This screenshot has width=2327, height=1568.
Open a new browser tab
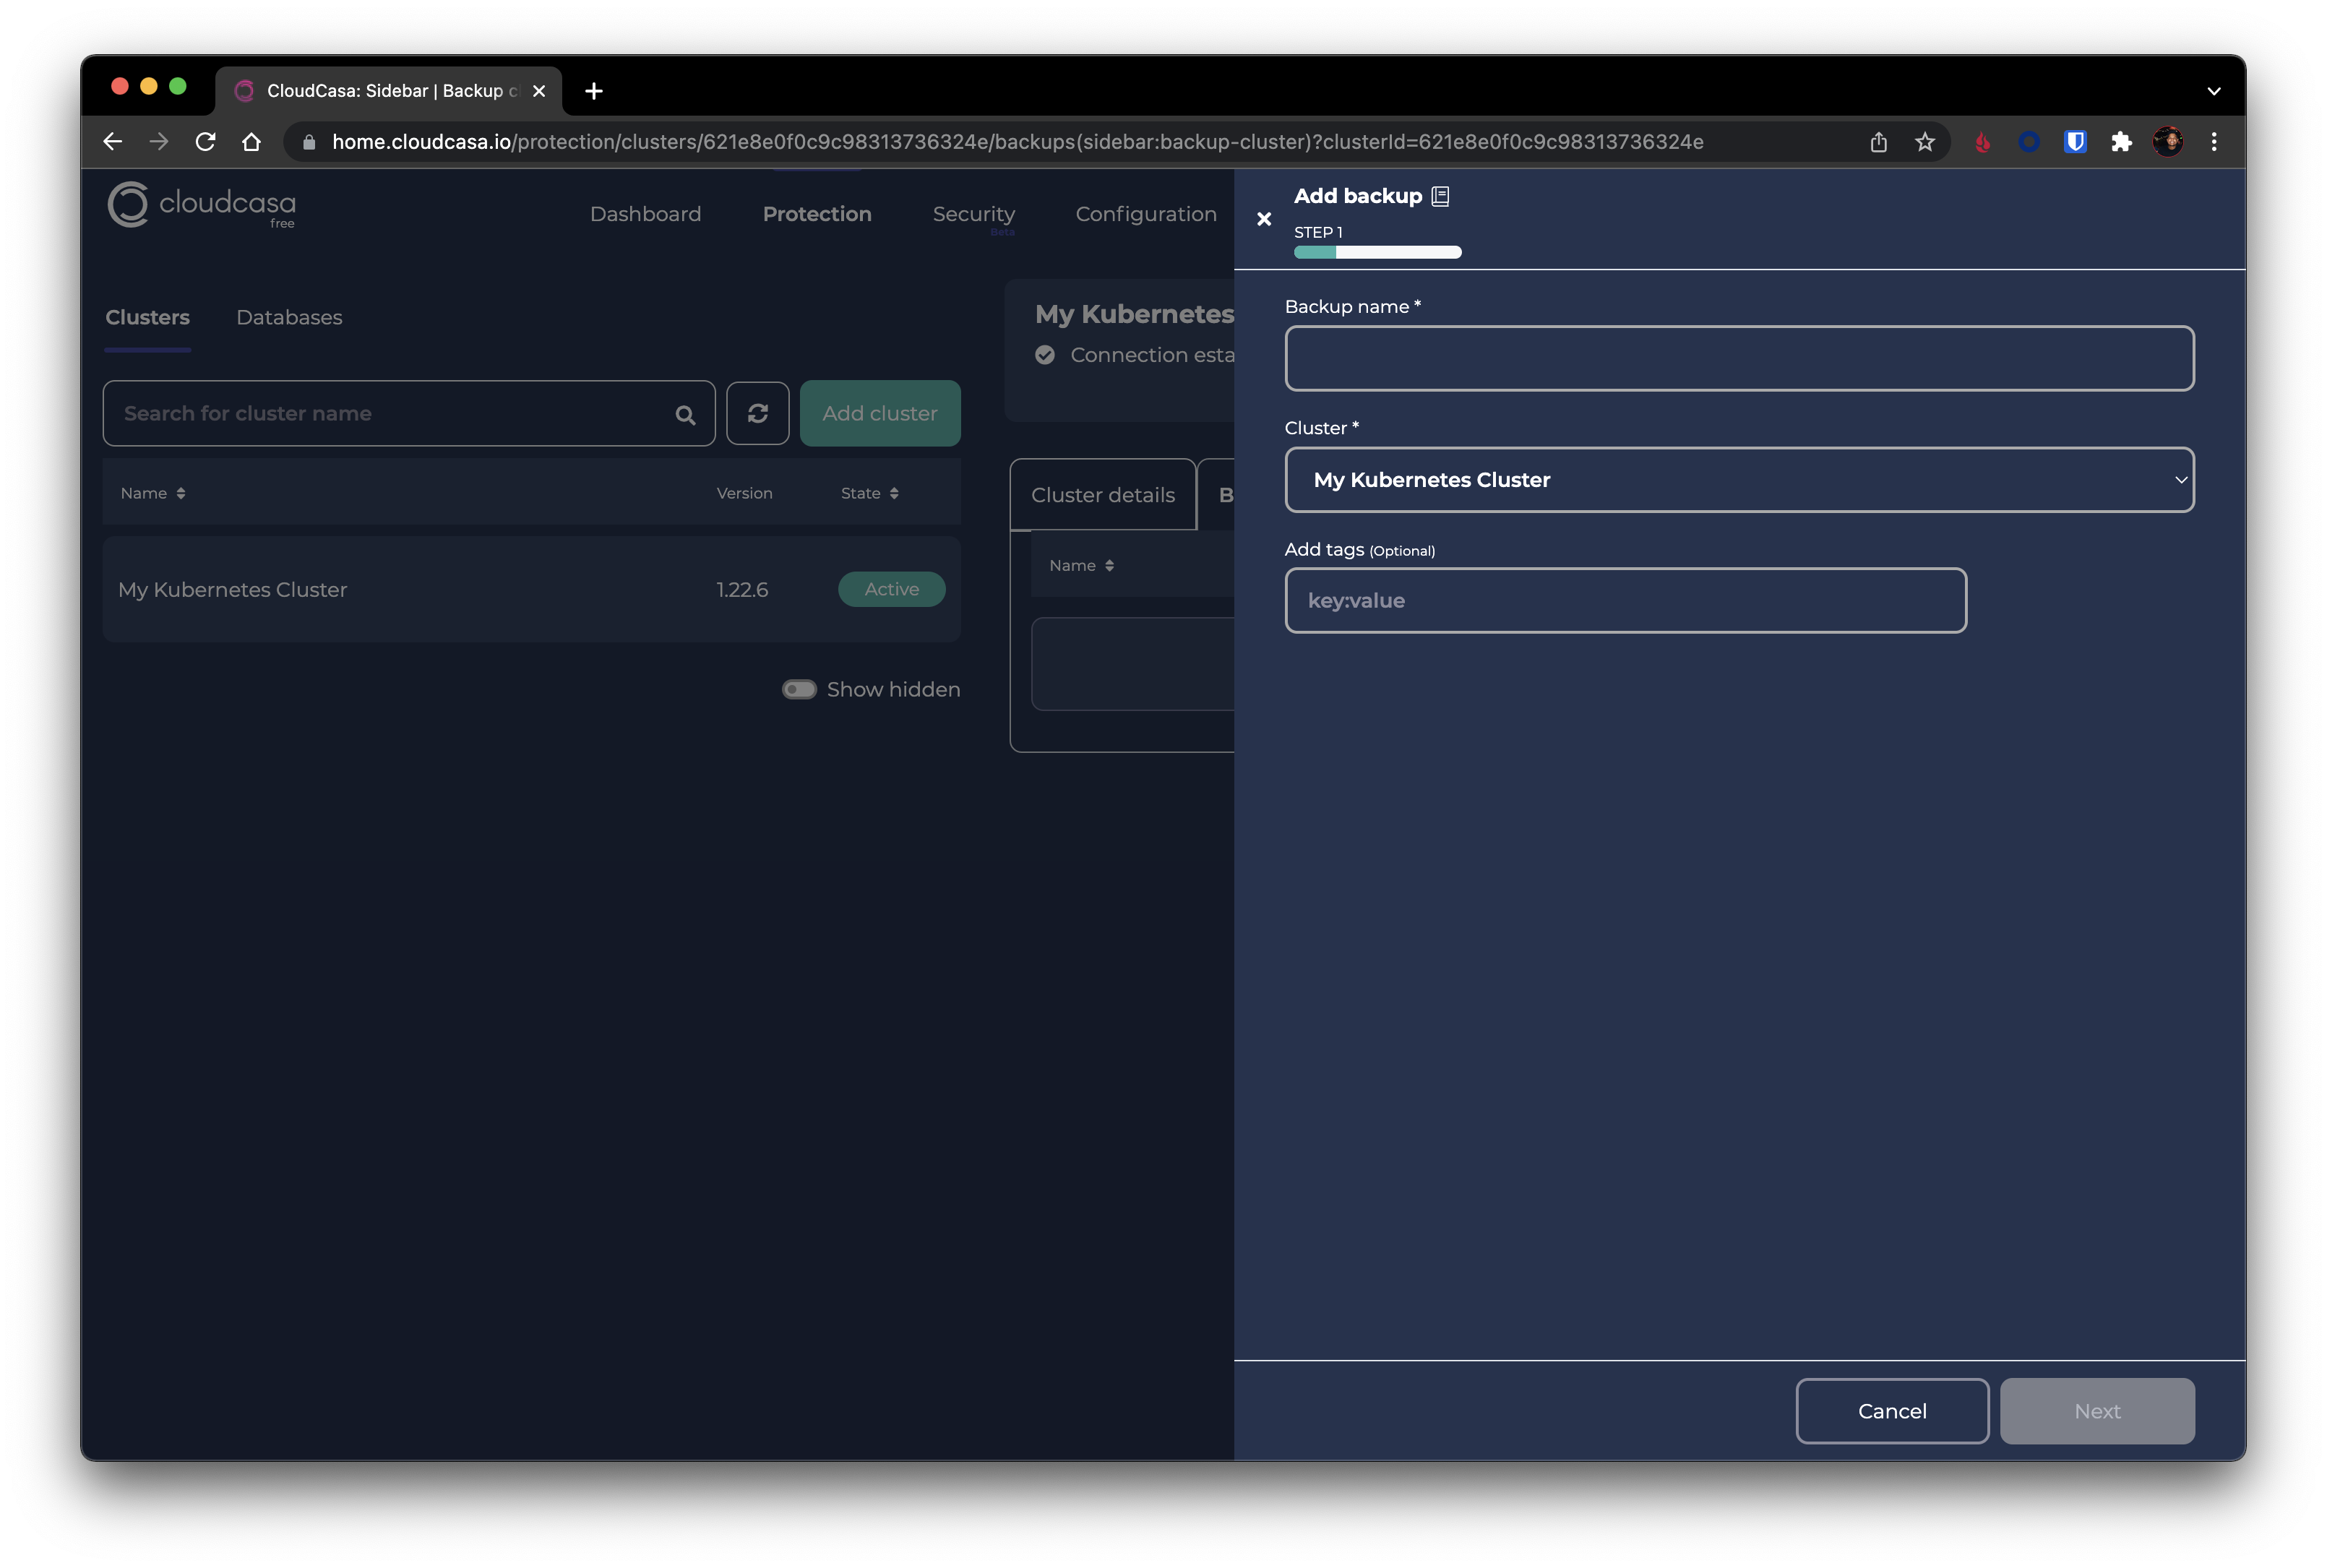(x=593, y=91)
